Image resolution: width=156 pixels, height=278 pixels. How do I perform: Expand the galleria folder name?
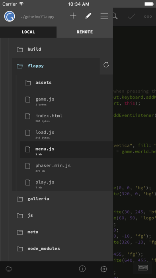click(x=38, y=199)
